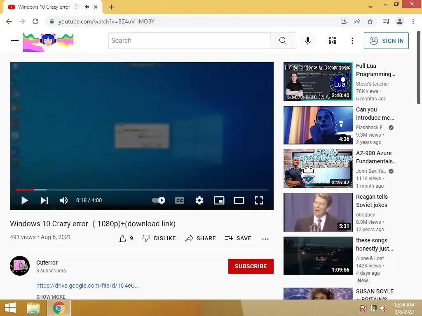Open the Google Drive download link

87,286
